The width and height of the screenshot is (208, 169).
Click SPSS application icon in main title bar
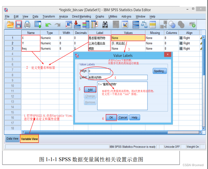6,10
